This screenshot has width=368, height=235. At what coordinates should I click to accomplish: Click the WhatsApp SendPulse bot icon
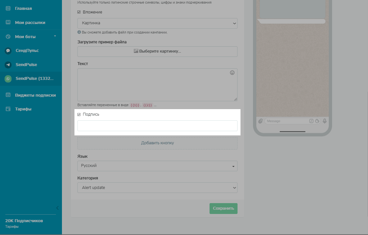[x=8, y=79]
